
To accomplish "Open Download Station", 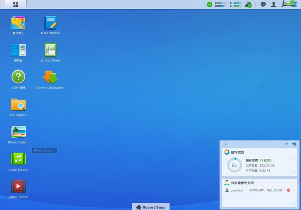I will click(50, 77).
